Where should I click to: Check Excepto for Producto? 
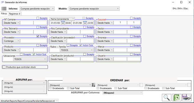[x=38, y=45]
